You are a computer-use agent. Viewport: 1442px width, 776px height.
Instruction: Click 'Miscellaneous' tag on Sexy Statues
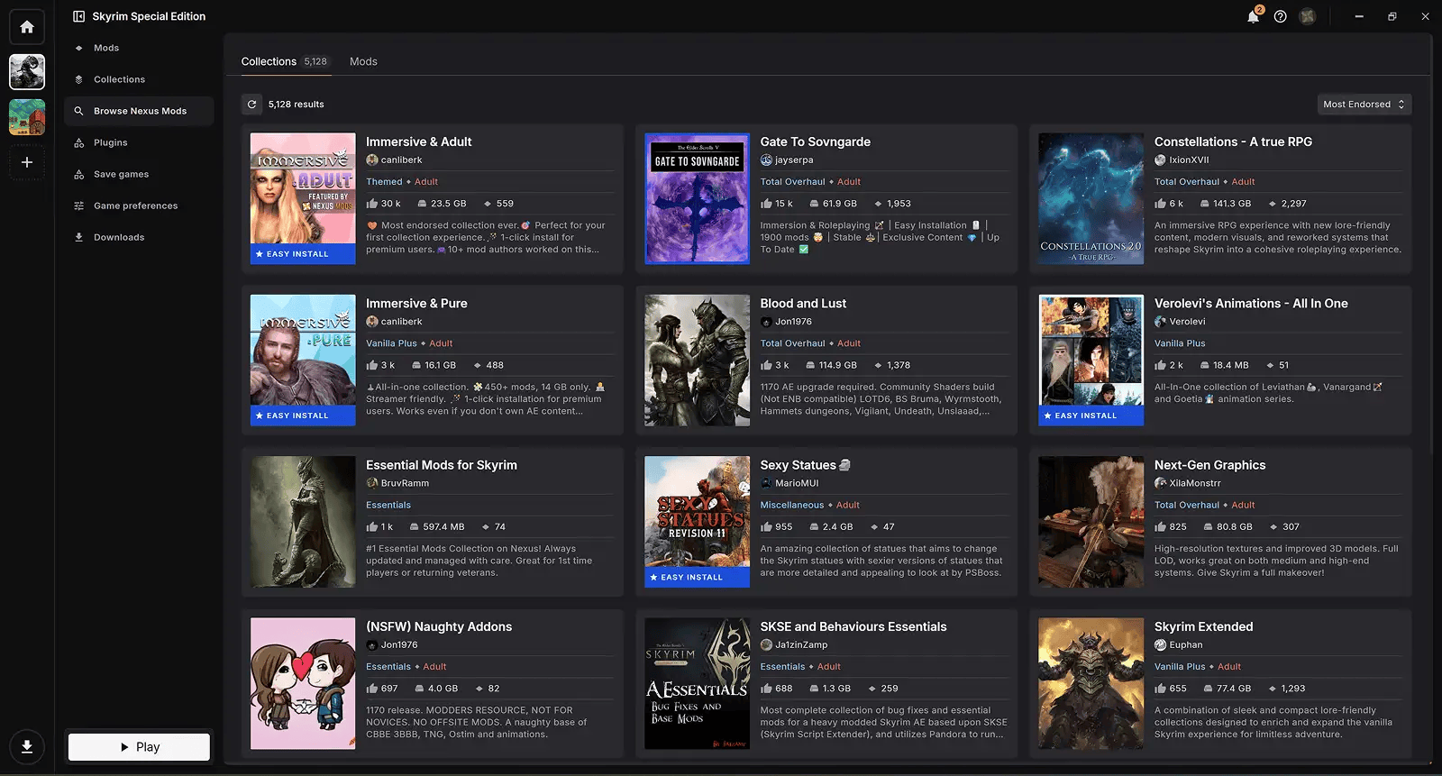(791, 505)
